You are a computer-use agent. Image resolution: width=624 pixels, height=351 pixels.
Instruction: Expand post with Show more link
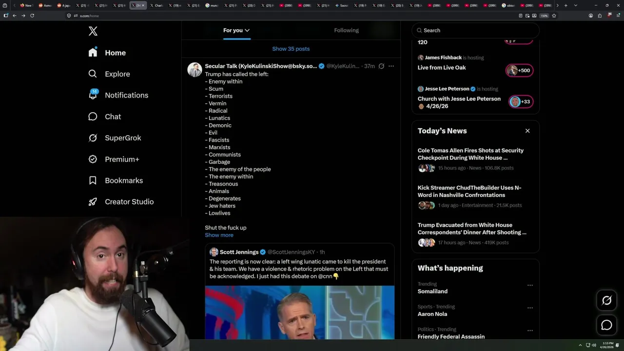[219, 235]
